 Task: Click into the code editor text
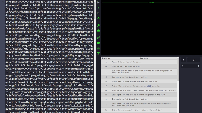point(49,54)
